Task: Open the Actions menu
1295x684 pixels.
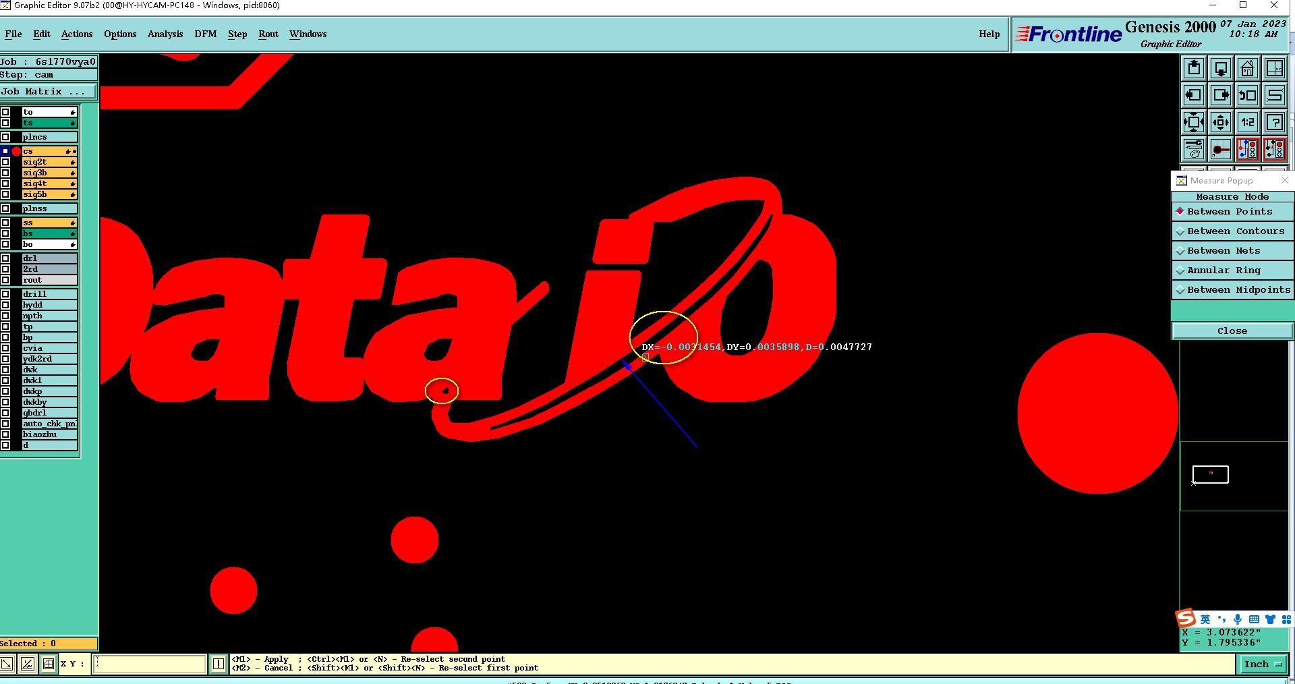Action: click(x=77, y=34)
